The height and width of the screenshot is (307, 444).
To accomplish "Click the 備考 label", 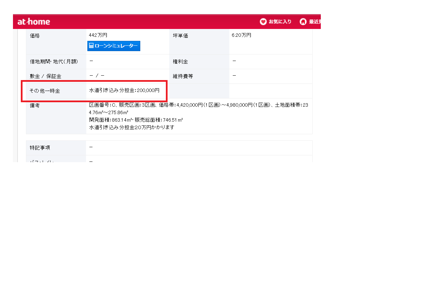I will pos(35,106).
